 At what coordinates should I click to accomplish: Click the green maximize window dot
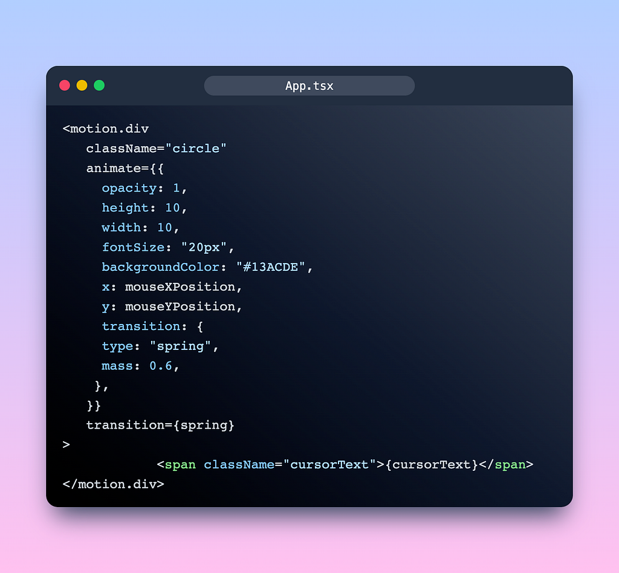tap(99, 85)
